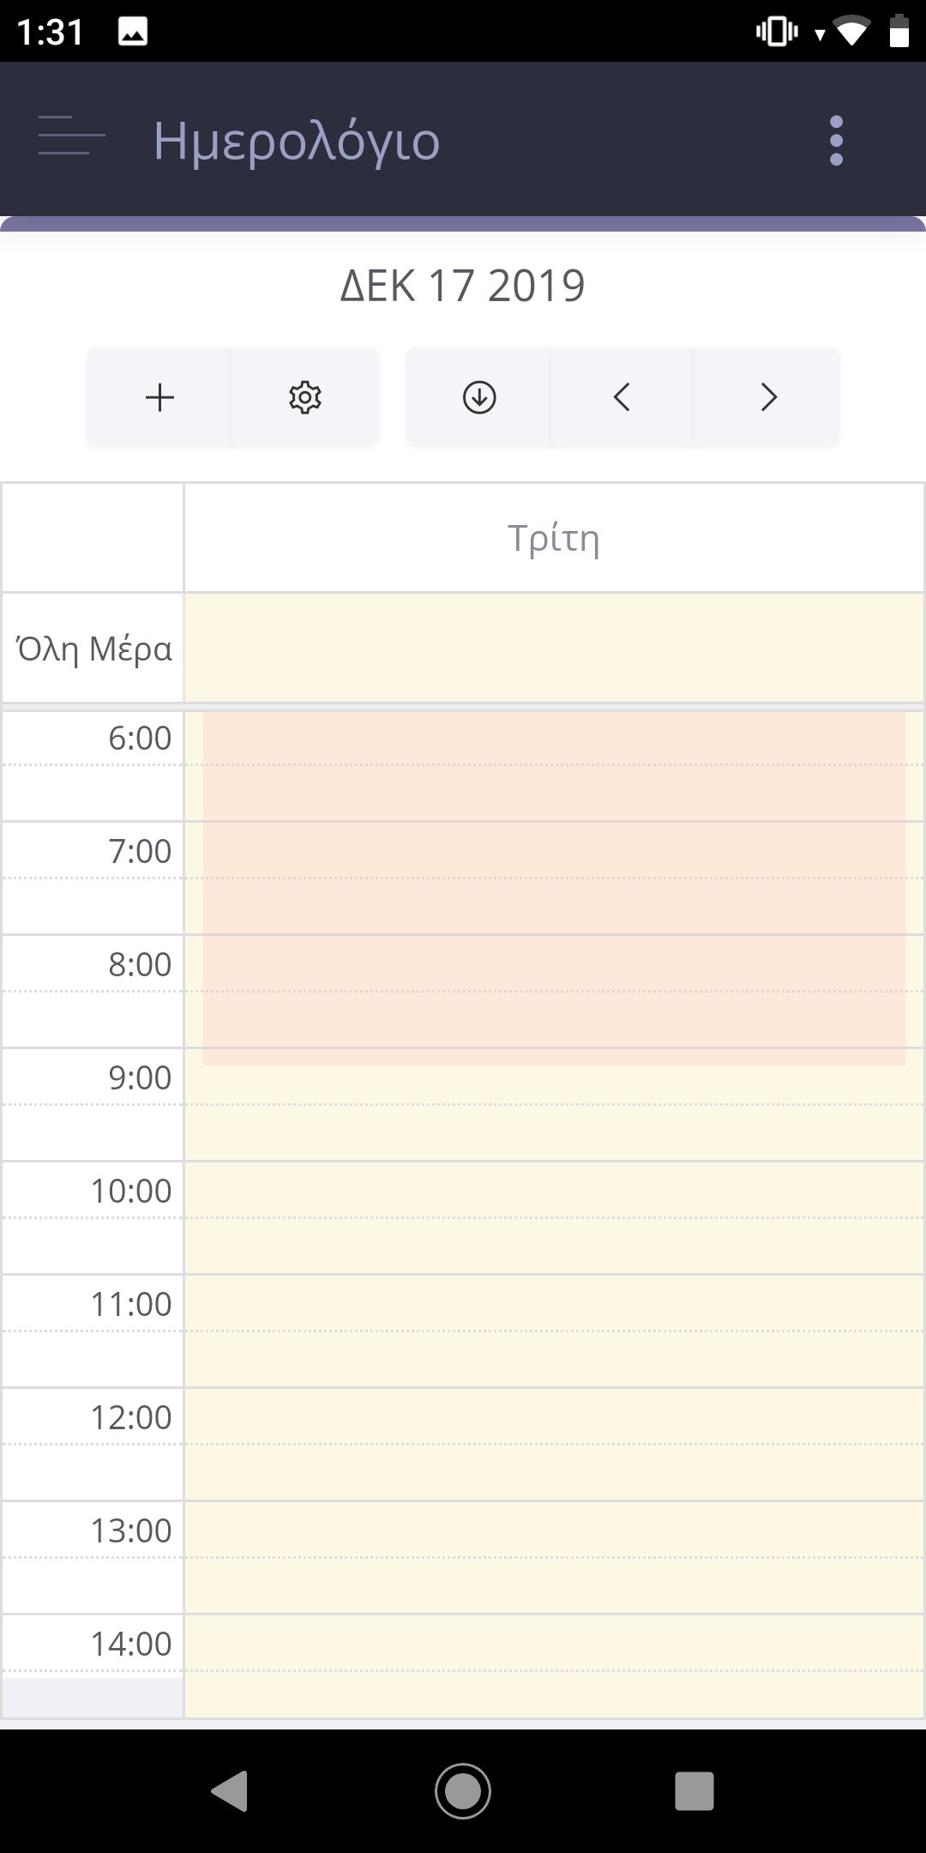Select the Τρίτη day column header
This screenshot has width=926, height=1853.
coord(553,539)
